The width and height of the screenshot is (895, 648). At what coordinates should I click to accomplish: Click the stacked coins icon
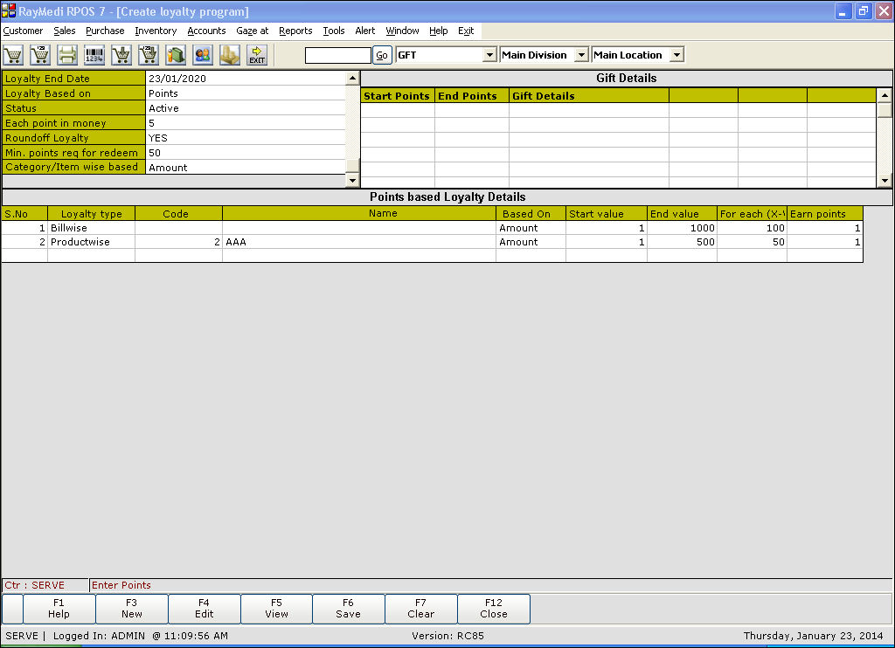pyautogui.click(x=230, y=55)
